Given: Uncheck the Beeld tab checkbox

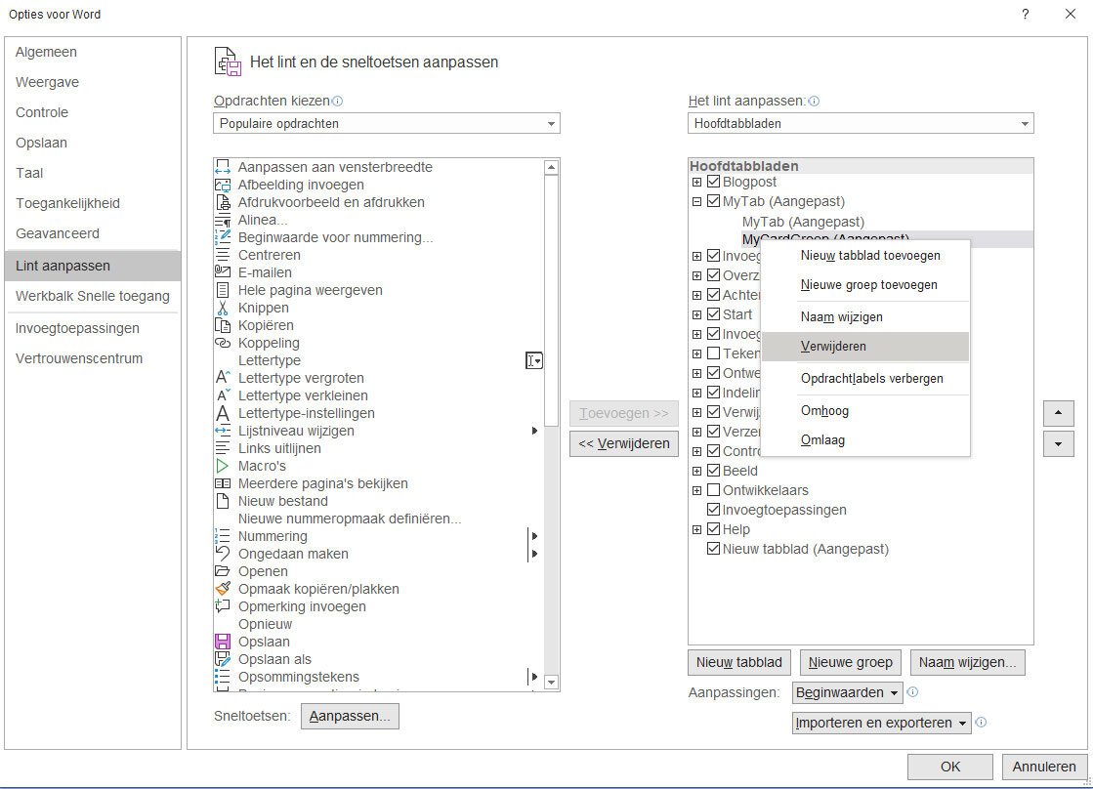Looking at the screenshot, I should (x=713, y=471).
